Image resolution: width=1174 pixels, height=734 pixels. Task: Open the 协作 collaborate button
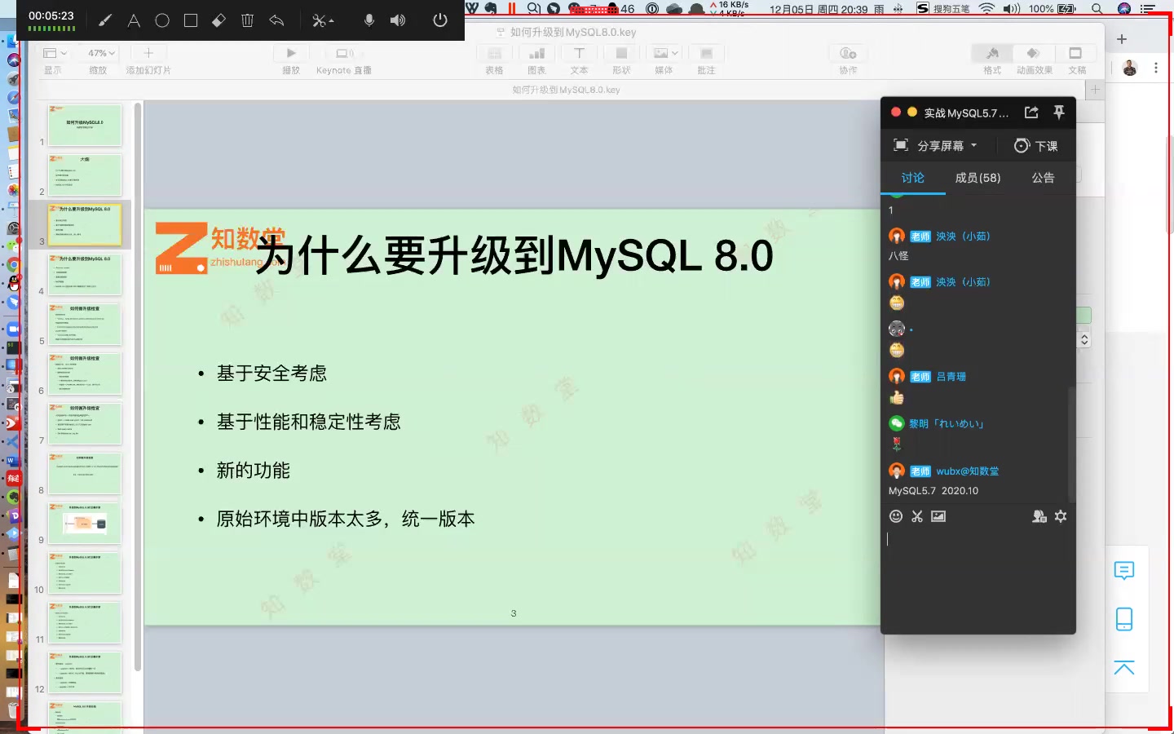[848, 60]
